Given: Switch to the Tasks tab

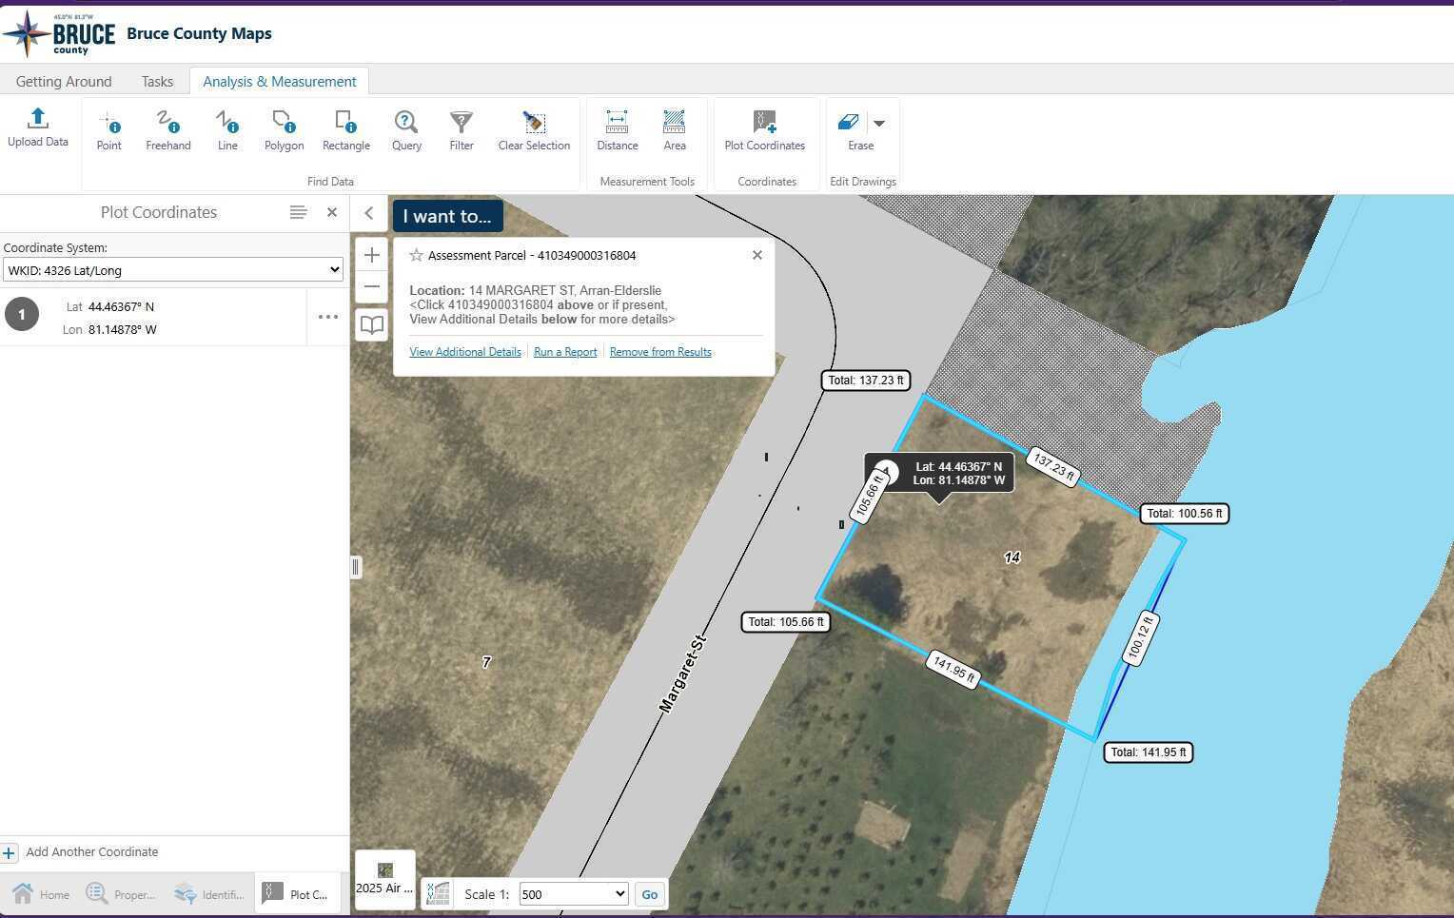Looking at the screenshot, I should pyautogui.click(x=157, y=82).
